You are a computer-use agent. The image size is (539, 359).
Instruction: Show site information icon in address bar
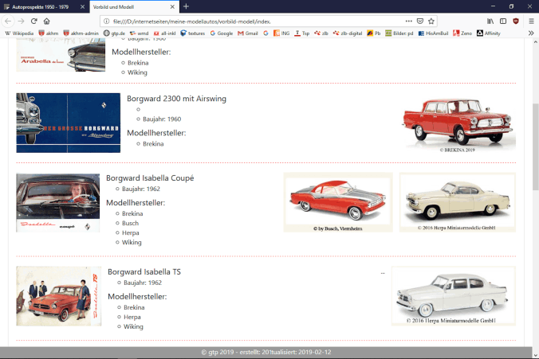(x=107, y=21)
